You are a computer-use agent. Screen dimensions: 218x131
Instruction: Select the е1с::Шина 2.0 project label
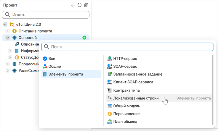pos(29,25)
